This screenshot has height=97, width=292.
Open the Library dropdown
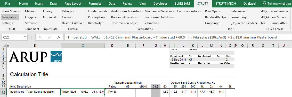click(49, 11)
